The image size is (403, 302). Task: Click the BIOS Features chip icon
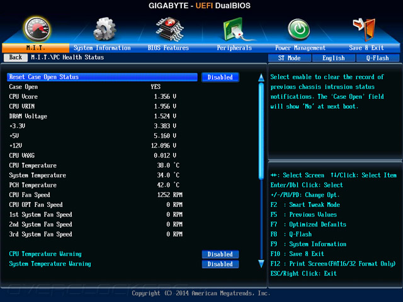point(169,29)
